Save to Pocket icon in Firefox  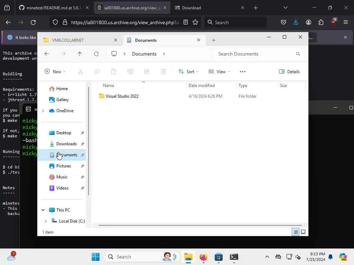coord(283,22)
